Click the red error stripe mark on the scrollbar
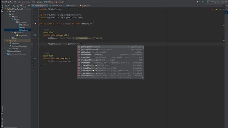This screenshot has height=128, width=228. [x=224, y=46]
